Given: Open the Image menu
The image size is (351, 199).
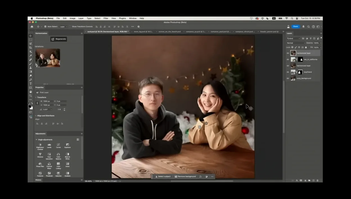Looking at the screenshot, I should (x=73, y=18).
